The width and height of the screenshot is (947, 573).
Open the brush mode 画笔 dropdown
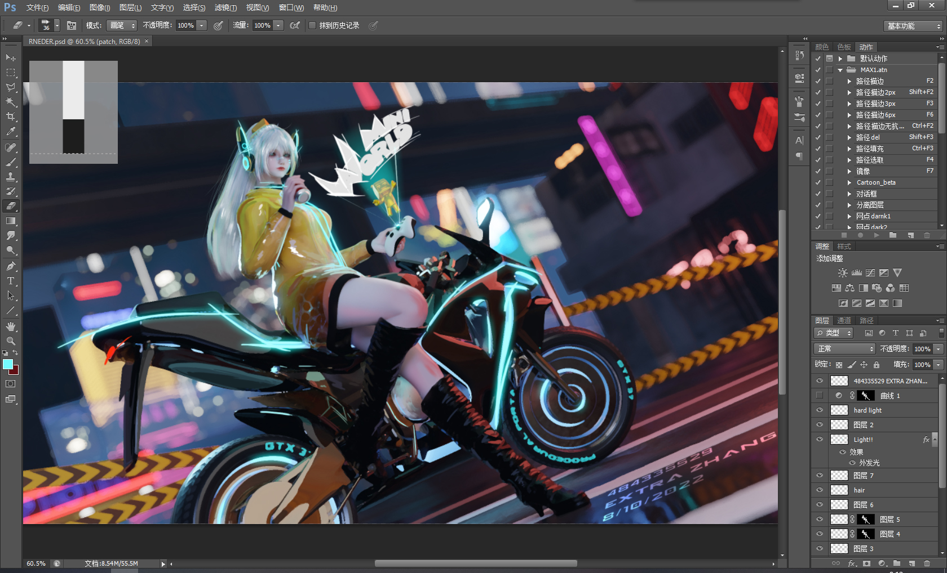[122, 25]
